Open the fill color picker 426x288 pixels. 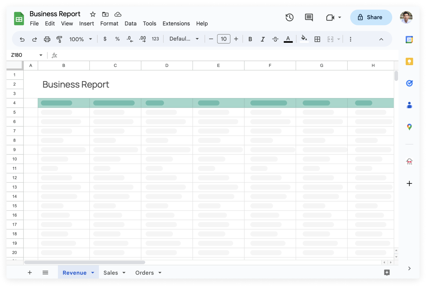304,39
